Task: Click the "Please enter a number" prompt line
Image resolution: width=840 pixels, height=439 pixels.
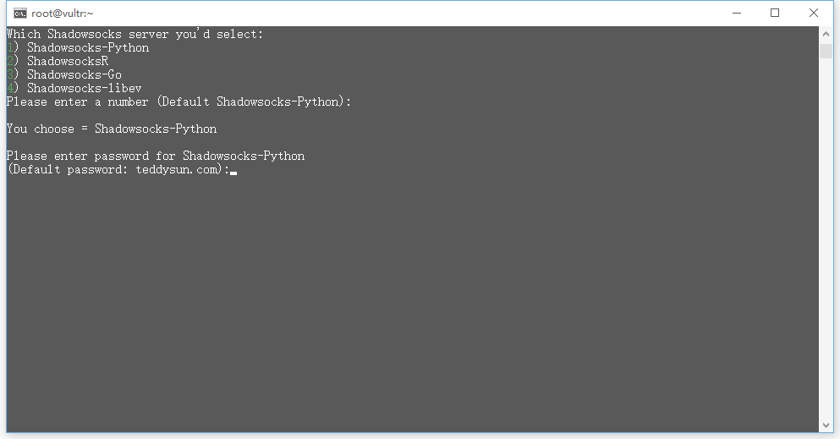Action: coord(178,102)
